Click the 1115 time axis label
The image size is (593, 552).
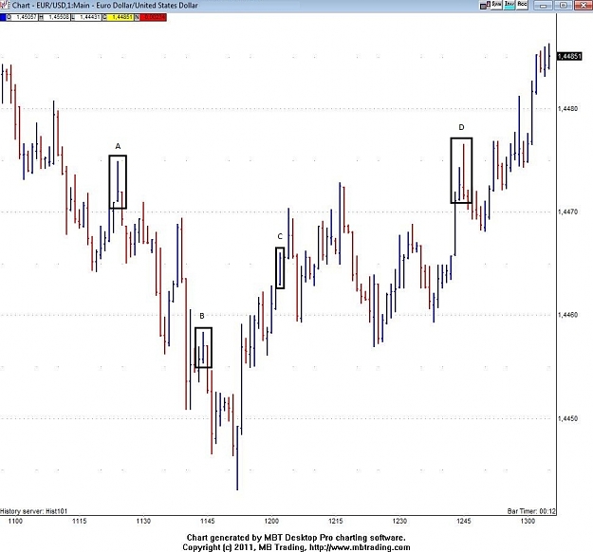[x=80, y=521]
